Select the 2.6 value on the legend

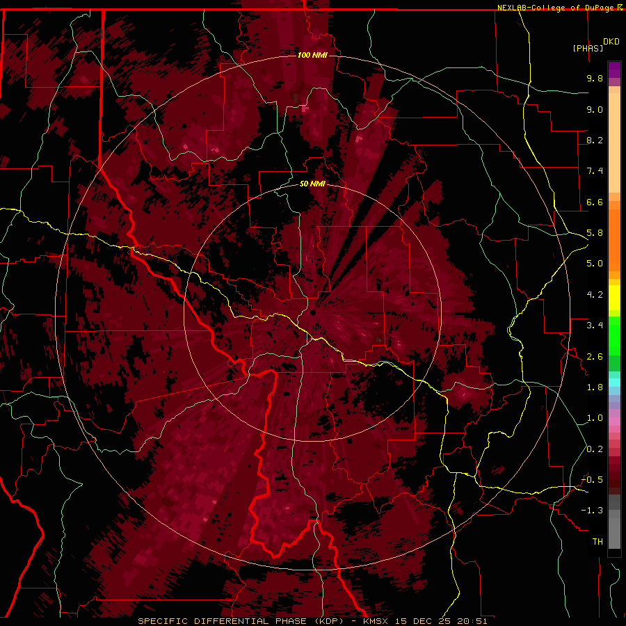click(x=595, y=357)
